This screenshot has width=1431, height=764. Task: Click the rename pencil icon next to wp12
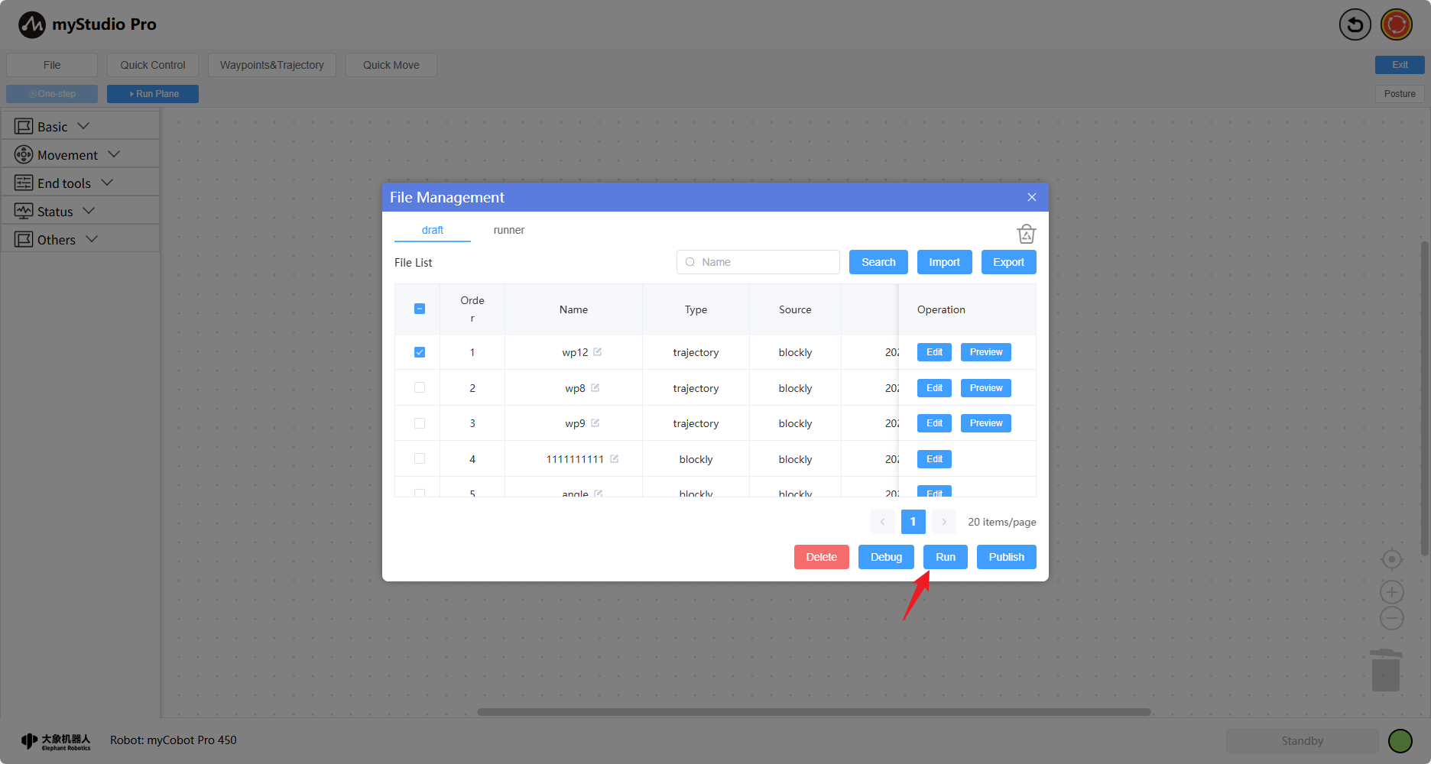(x=598, y=352)
